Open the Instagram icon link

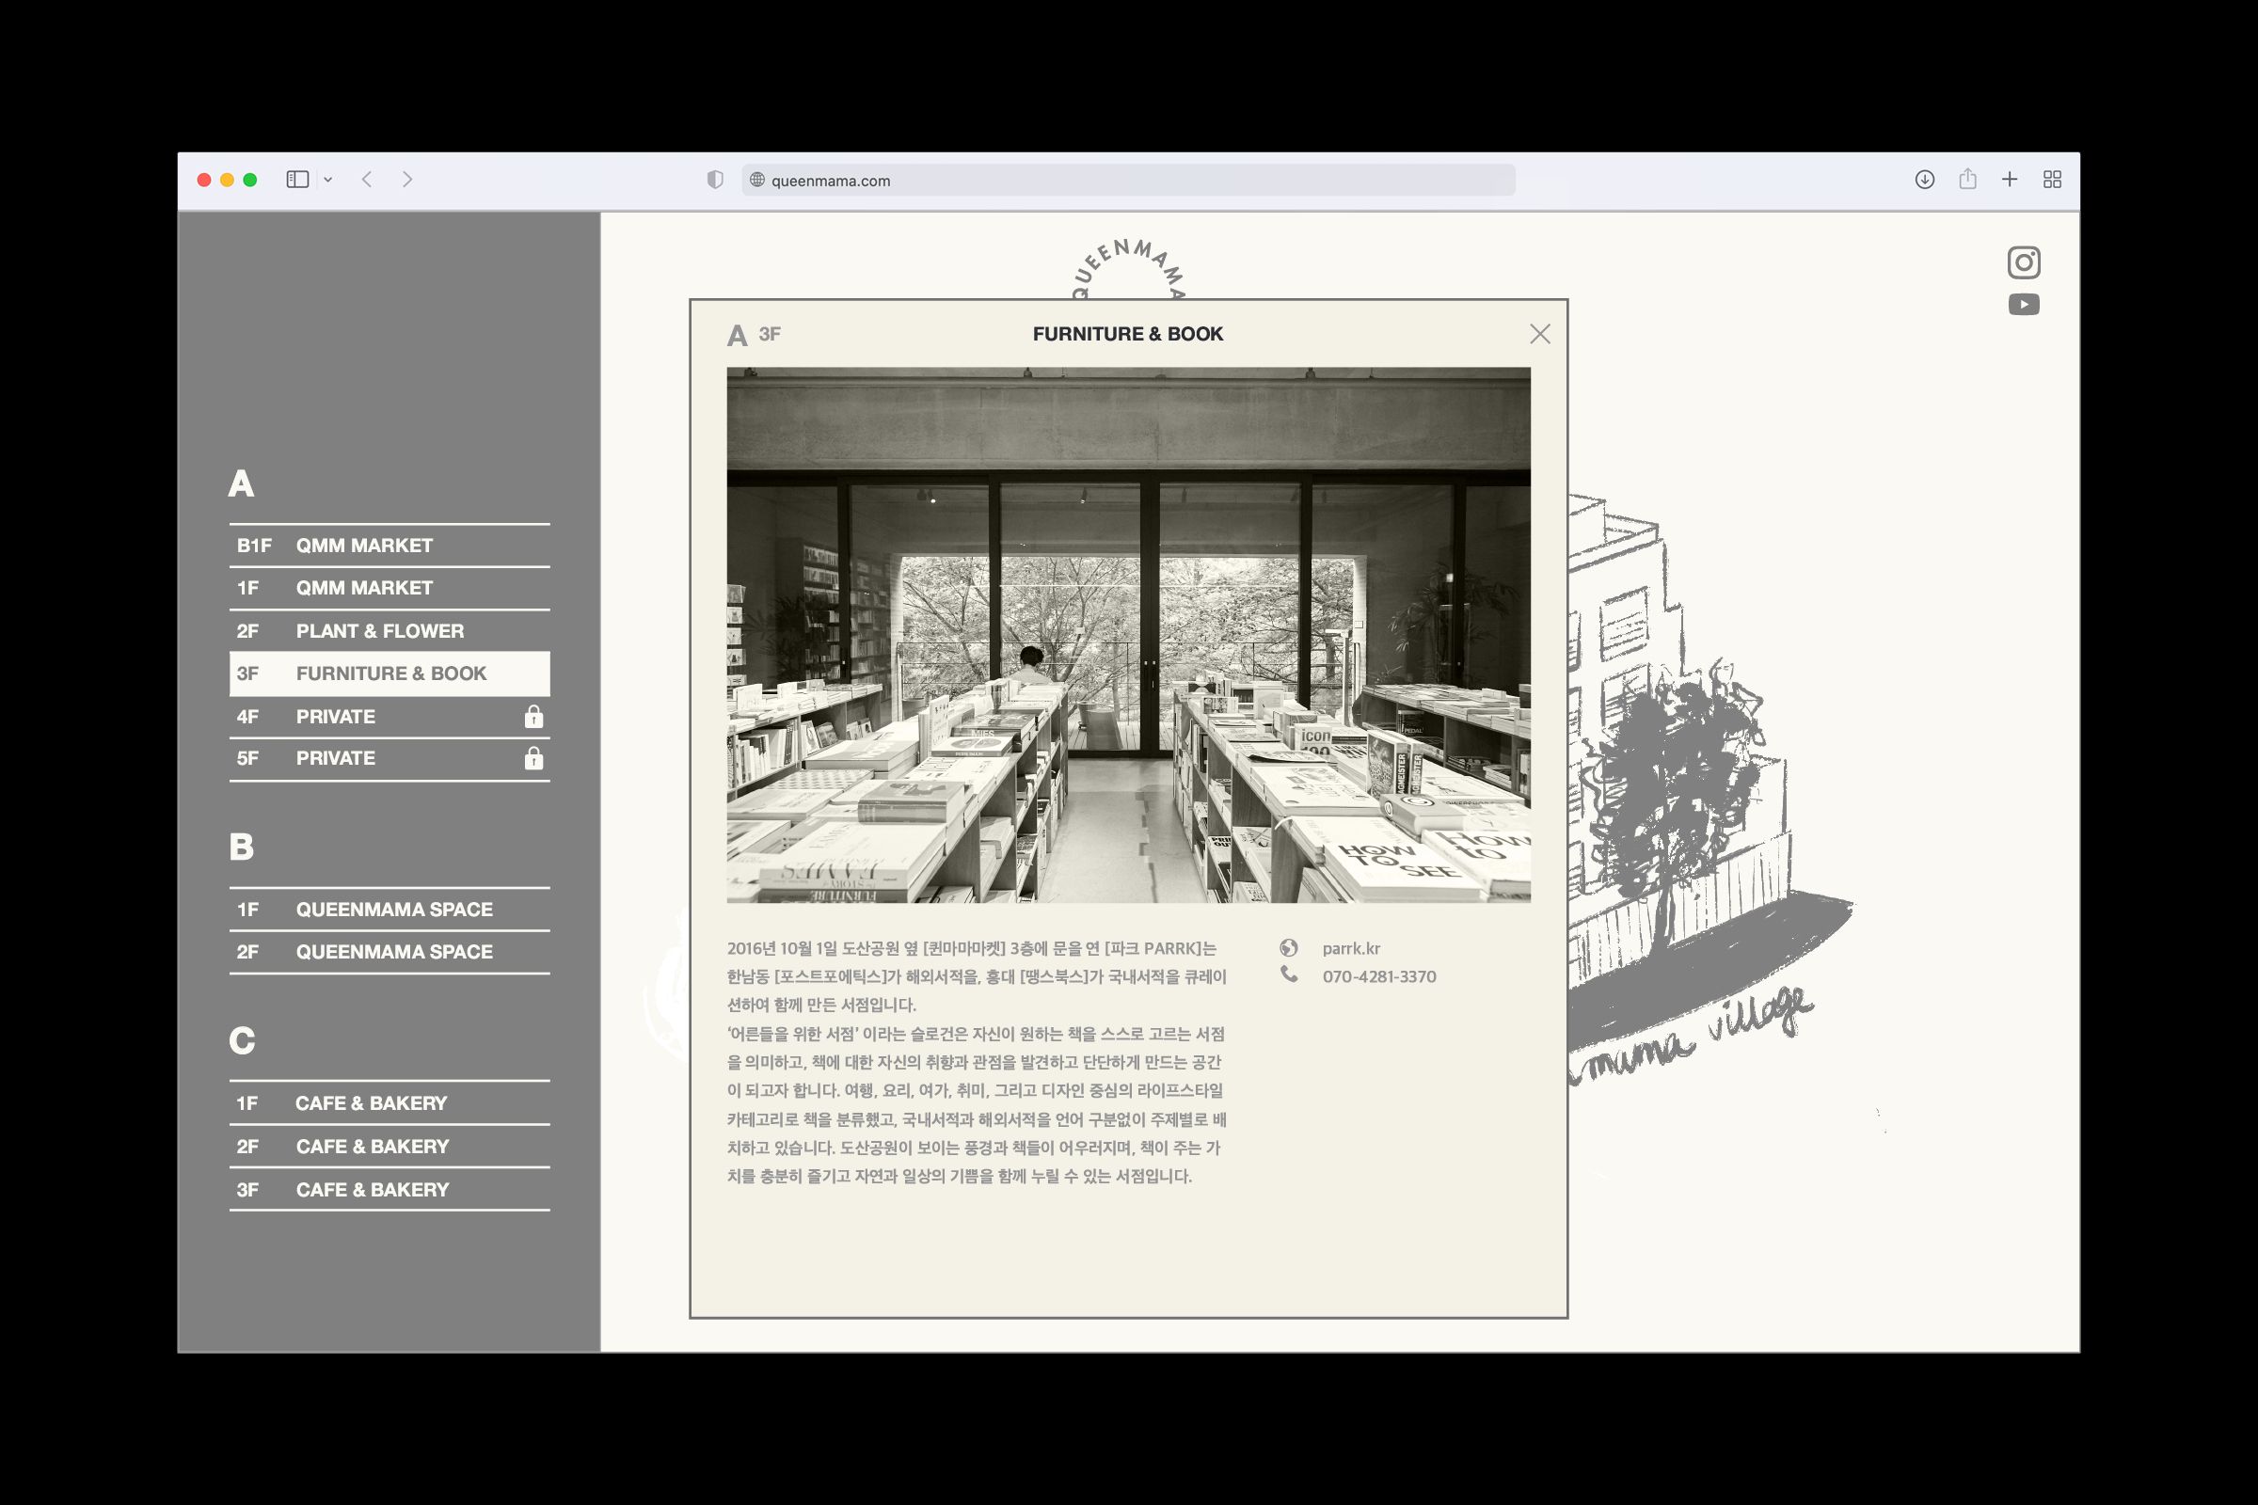(x=2023, y=262)
